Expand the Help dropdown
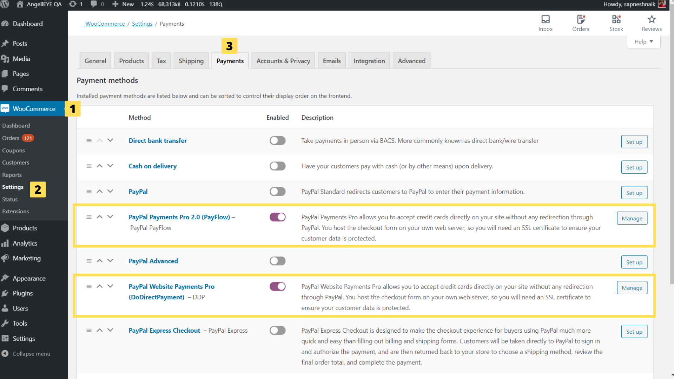This screenshot has height=379, width=674. click(x=643, y=41)
